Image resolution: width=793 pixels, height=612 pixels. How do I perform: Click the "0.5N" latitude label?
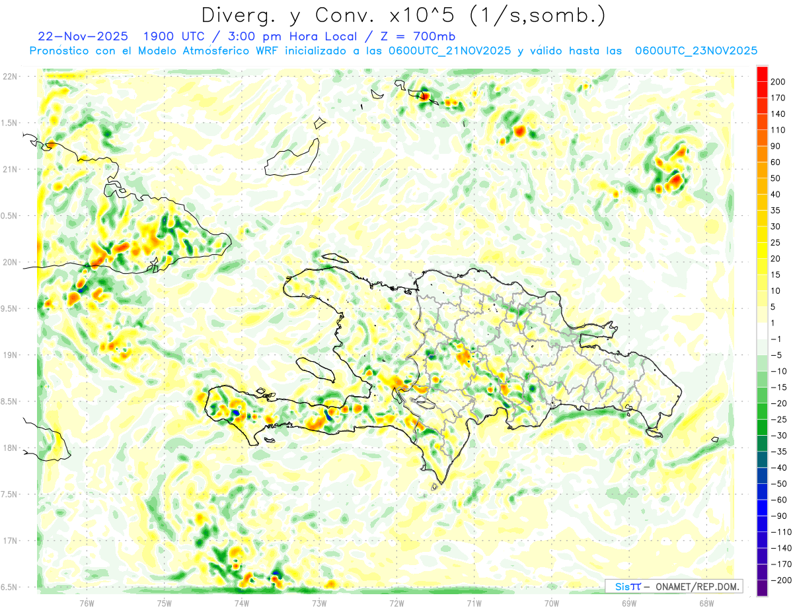coord(10,216)
